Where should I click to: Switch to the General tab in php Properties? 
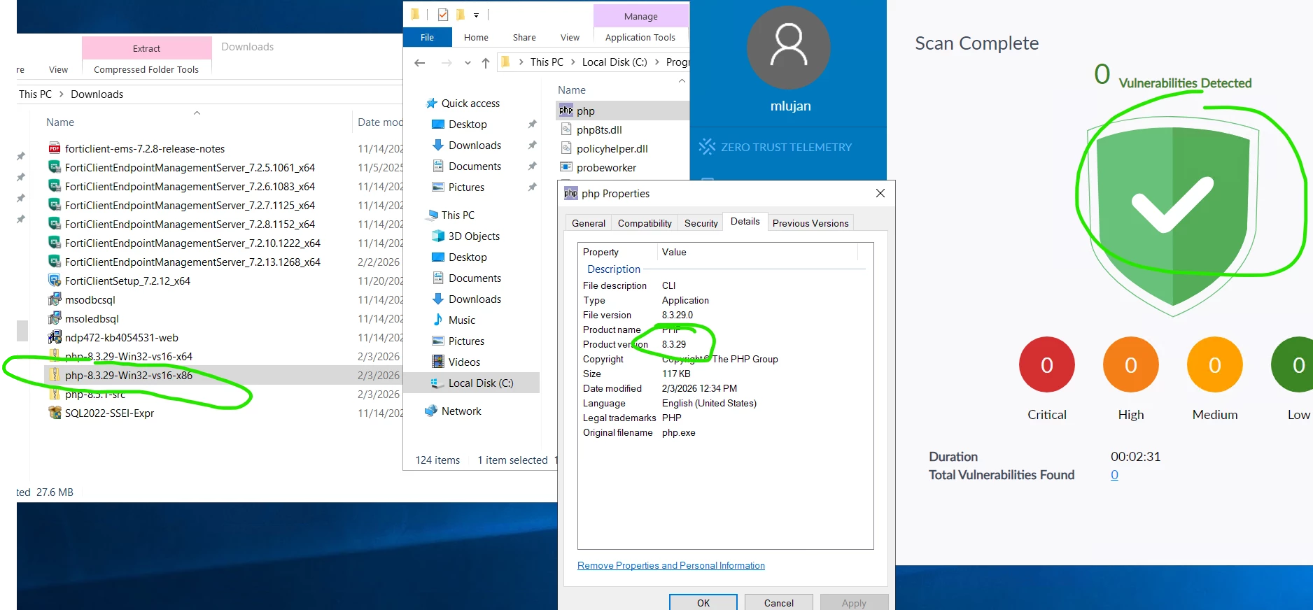coord(588,223)
